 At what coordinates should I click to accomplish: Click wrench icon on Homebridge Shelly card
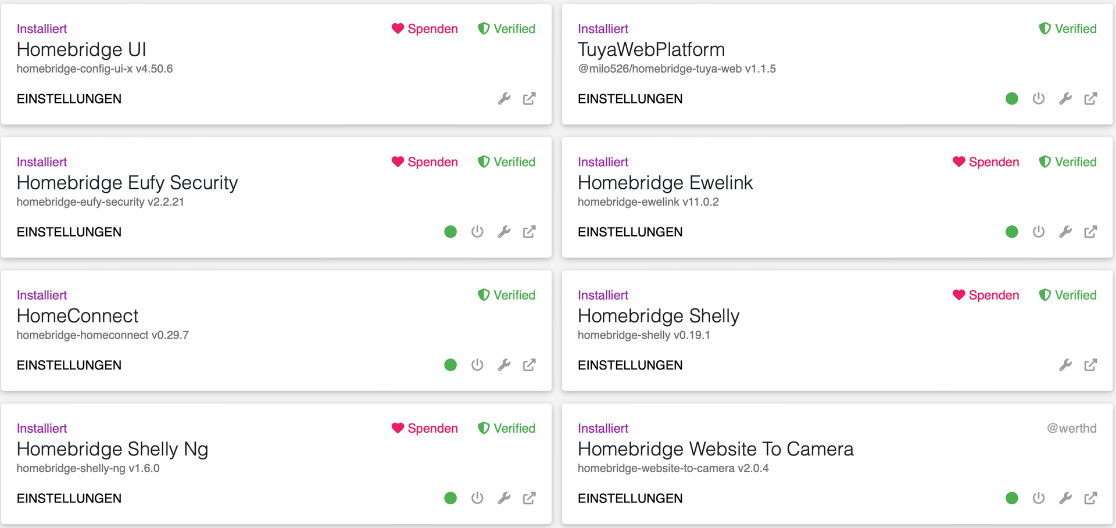(1065, 365)
